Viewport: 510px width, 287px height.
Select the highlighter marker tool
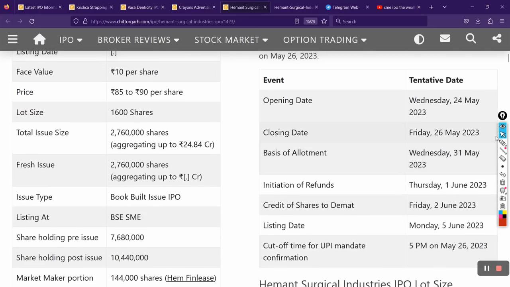(x=502, y=143)
